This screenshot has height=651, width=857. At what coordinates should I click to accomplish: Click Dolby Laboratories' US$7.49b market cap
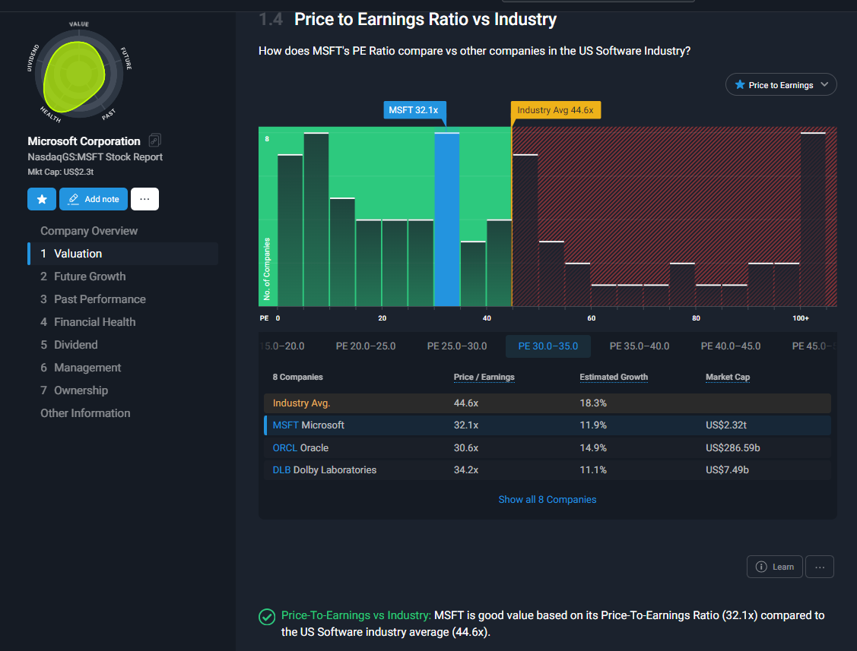pos(728,470)
